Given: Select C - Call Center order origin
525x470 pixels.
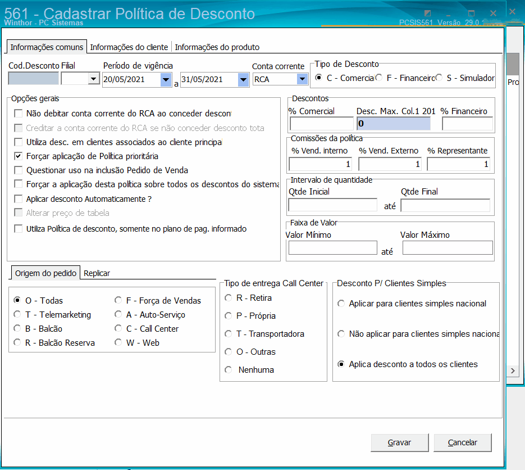Looking at the screenshot, I should click(x=118, y=328).
